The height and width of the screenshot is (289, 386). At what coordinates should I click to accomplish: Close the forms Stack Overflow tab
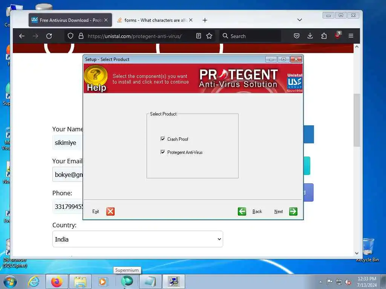click(191, 20)
